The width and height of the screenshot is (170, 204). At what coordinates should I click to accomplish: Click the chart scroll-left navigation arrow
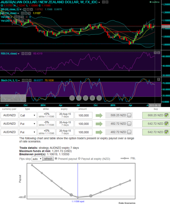[72, 98]
